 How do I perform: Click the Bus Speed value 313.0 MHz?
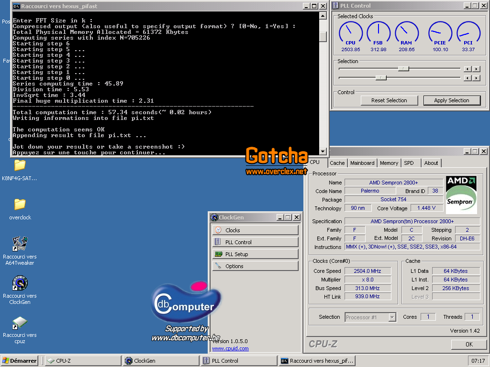pos(368,288)
